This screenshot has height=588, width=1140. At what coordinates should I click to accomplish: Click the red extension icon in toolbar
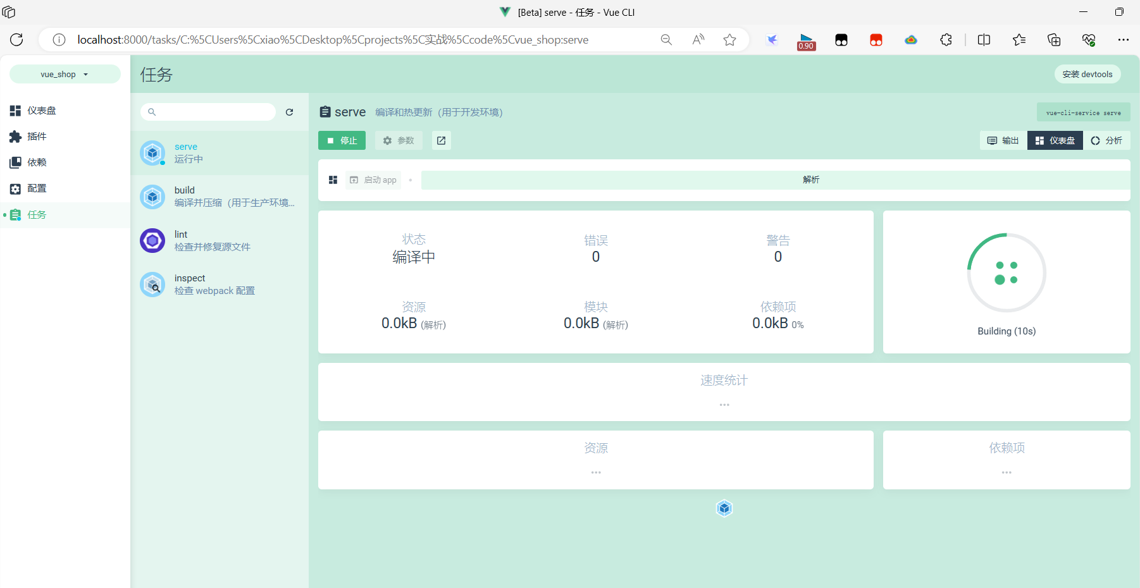pos(876,40)
